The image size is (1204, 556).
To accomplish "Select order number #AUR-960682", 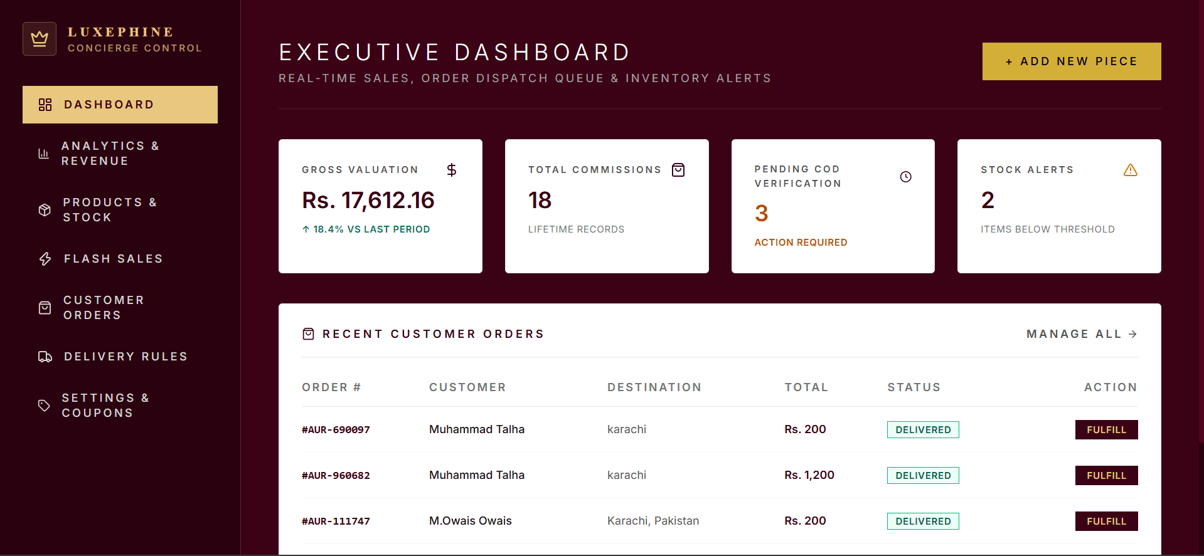I will tap(336, 476).
